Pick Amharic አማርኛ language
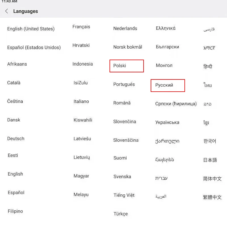The image size is (227, 227). tap(209, 48)
